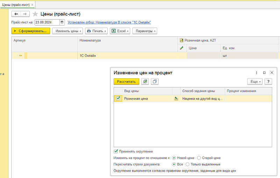Click the check all rows icon

[x=145, y=81]
